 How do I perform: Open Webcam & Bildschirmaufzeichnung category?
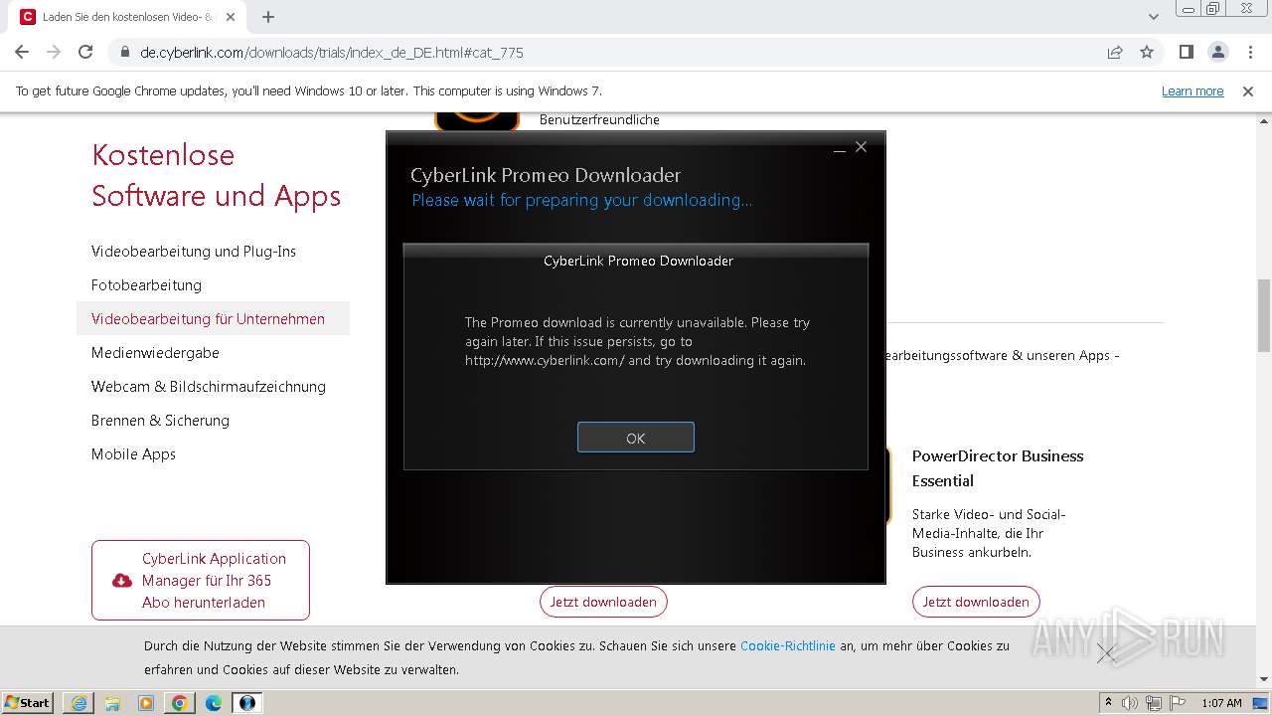(209, 387)
